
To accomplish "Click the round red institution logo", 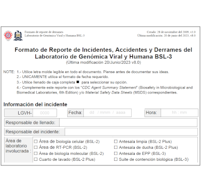I will click(x=8, y=36).
